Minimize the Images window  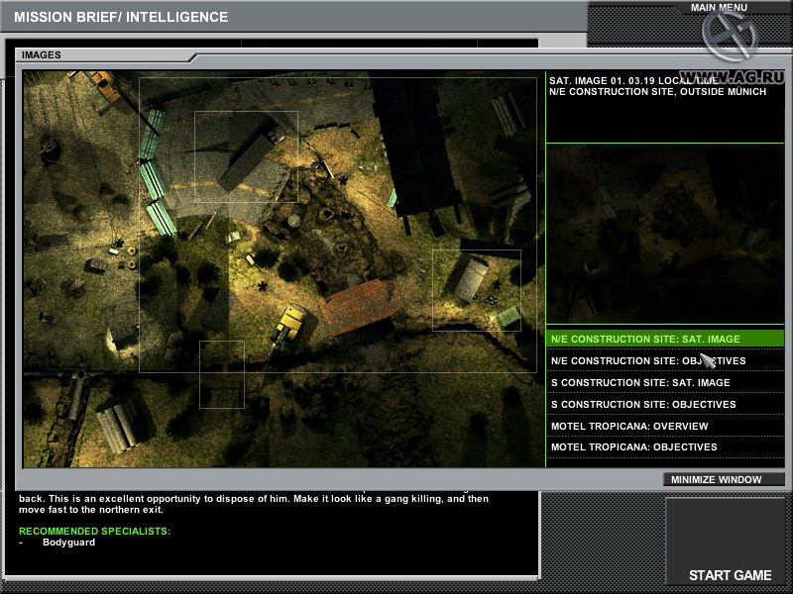[724, 479]
